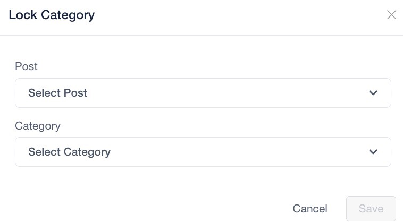Click the chevron arrow in the Post field
The height and width of the screenshot is (222, 403).
click(373, 93)
